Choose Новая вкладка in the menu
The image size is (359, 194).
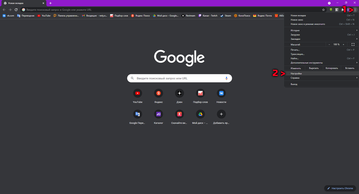click(321, 16)
